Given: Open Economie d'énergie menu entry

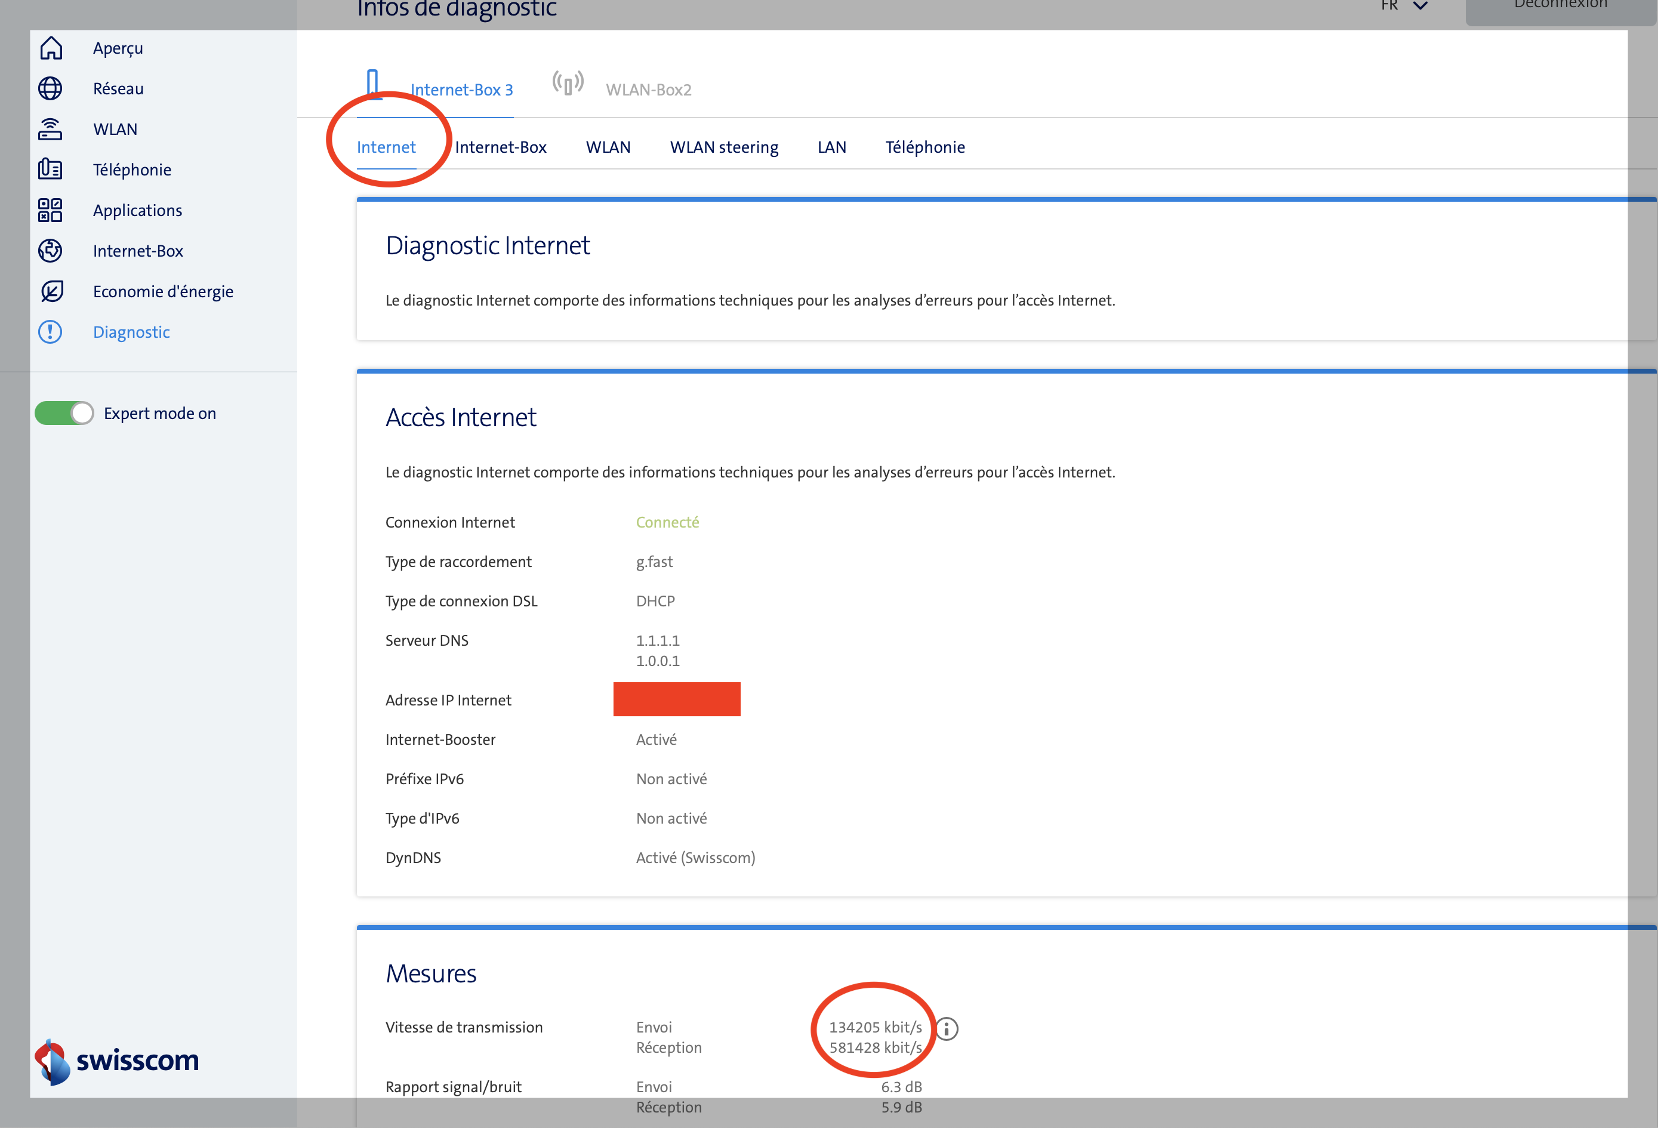Looking at the screenshot, I should tap(163, 291).
